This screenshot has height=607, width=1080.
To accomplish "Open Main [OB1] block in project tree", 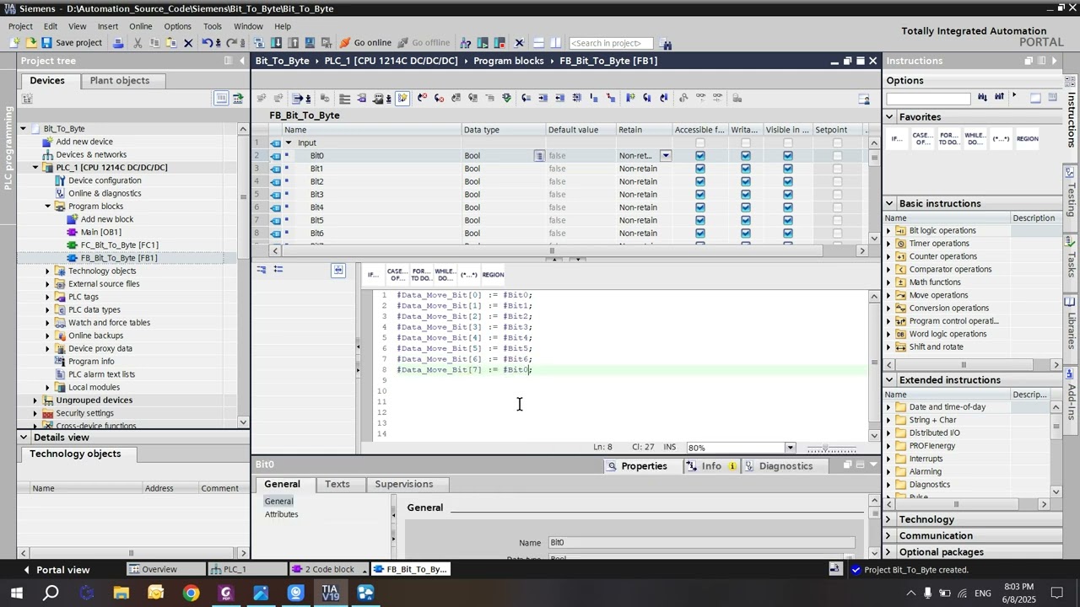I will tap(101, 233).
